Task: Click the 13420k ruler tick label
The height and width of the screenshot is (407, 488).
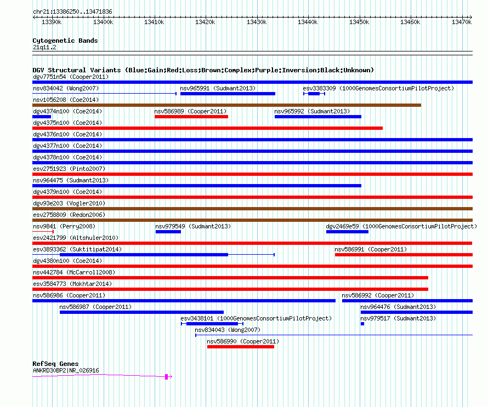Action: (205, 22)
